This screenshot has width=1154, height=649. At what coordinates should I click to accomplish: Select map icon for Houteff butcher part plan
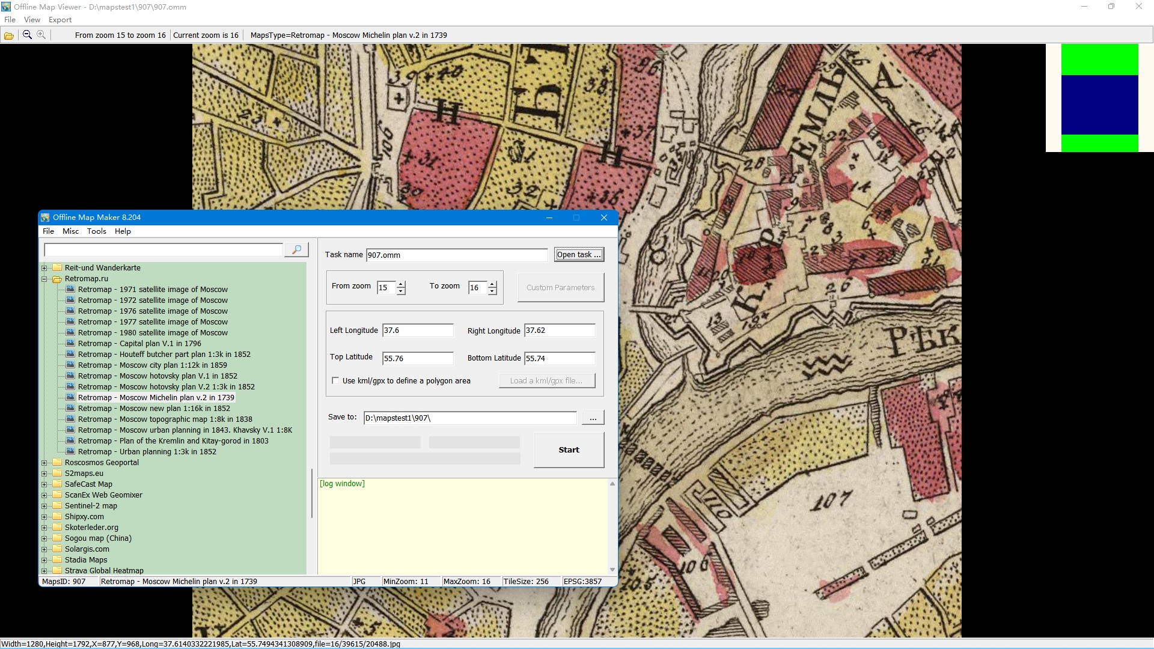[70, 354]
